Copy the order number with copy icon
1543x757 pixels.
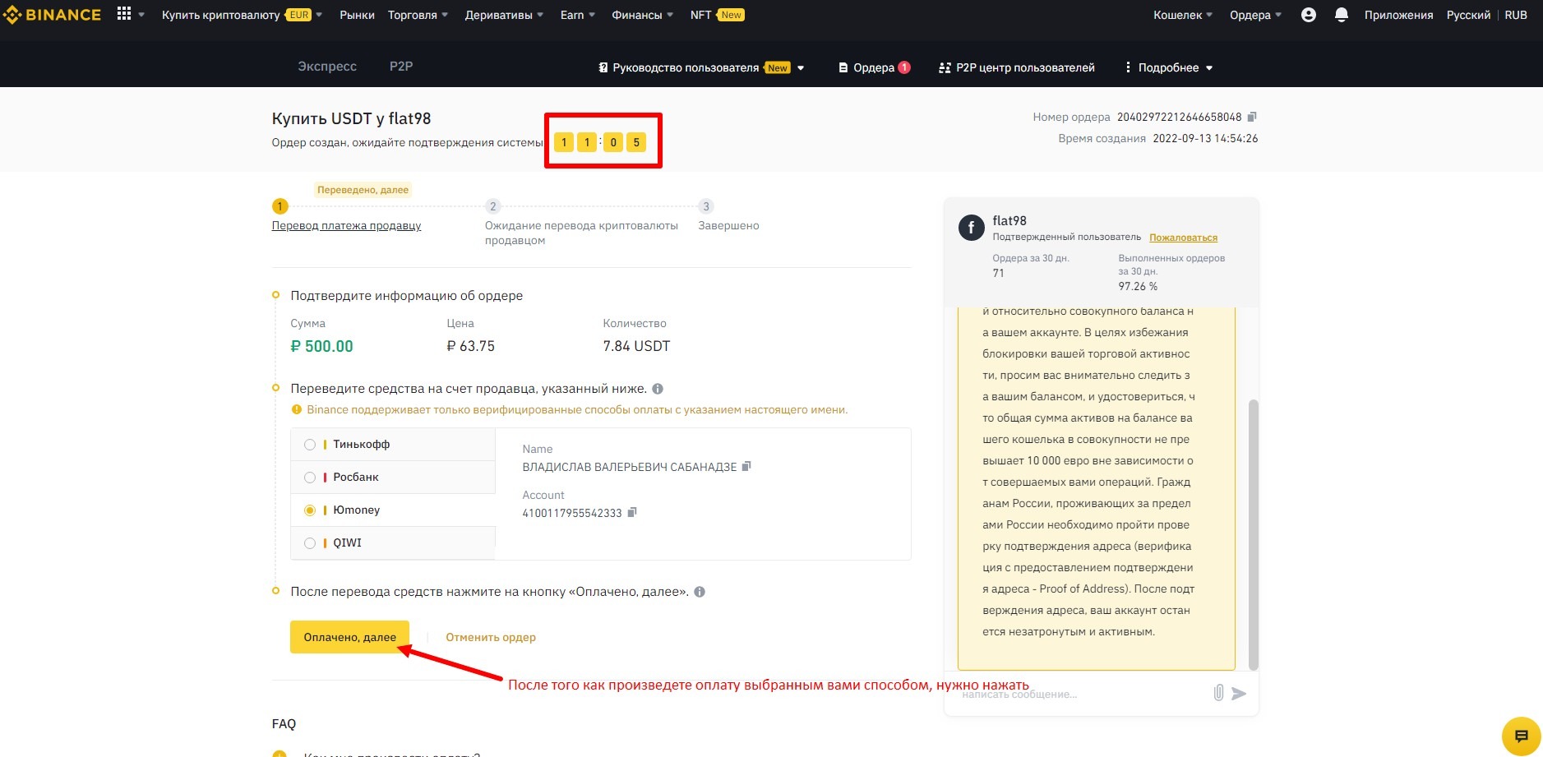[x=1252, y=117]
